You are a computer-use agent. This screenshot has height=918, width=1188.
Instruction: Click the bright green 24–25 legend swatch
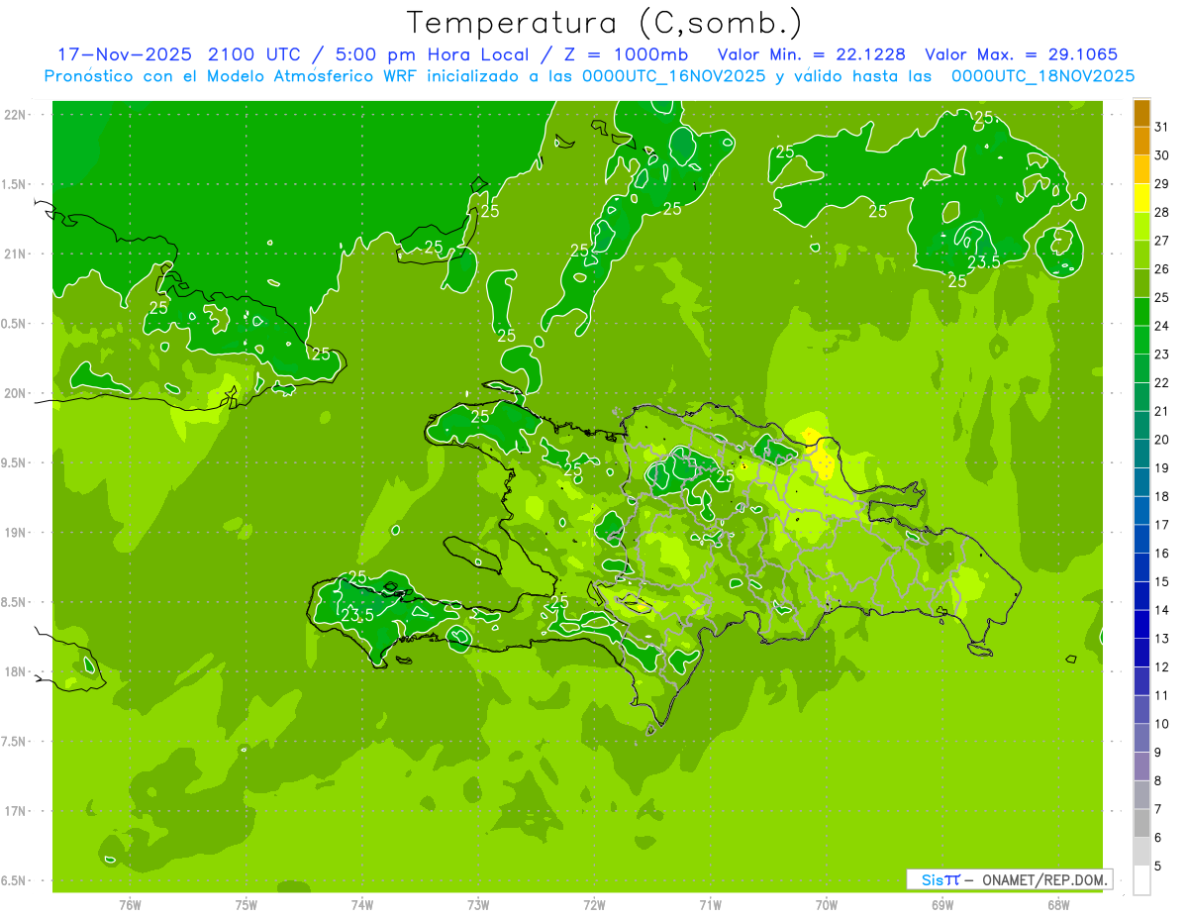(1141, 312)
